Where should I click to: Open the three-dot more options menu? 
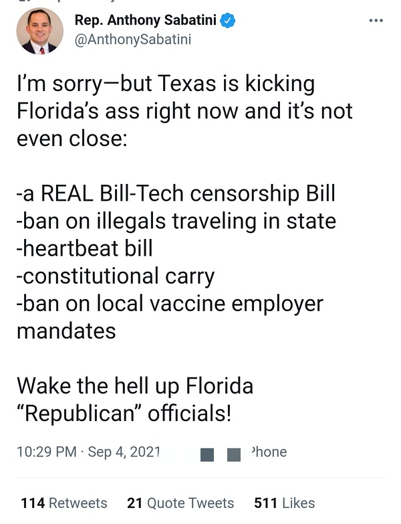coord(376,20)
